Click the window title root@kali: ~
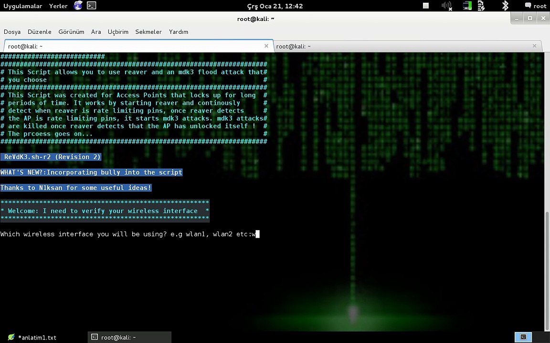Viewport: 550px width, 343px height. click(x=256, y=19)
